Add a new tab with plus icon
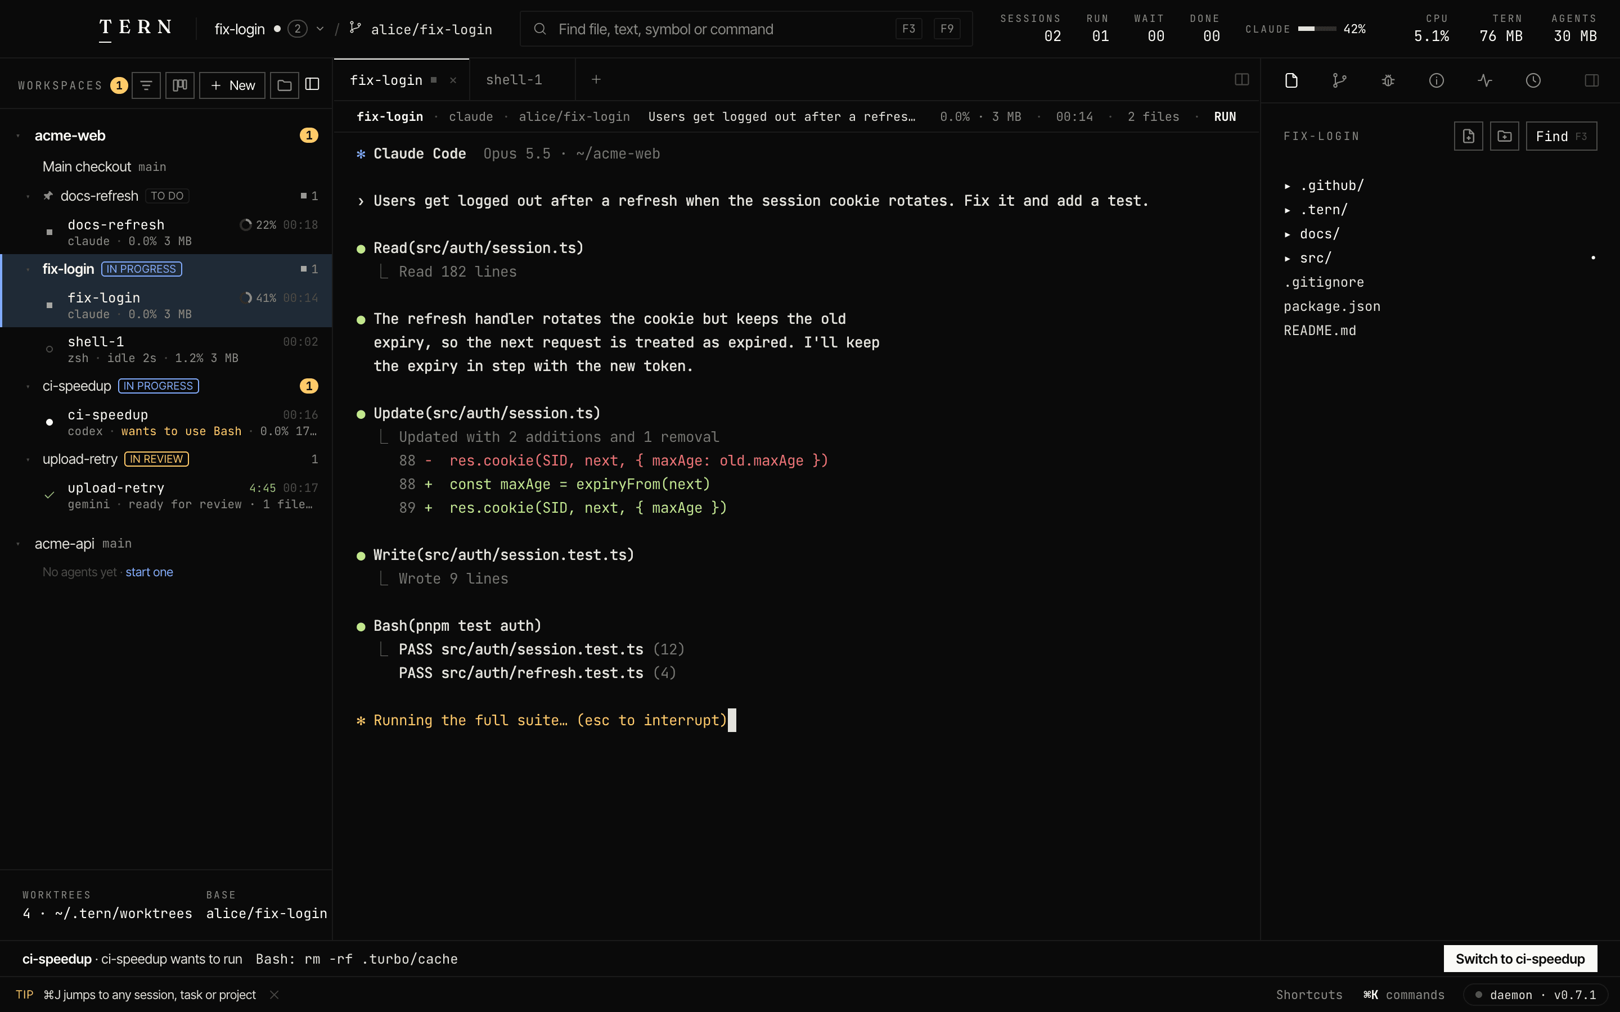Viewport: 1620px width, 1012px height. coord(596,80)
